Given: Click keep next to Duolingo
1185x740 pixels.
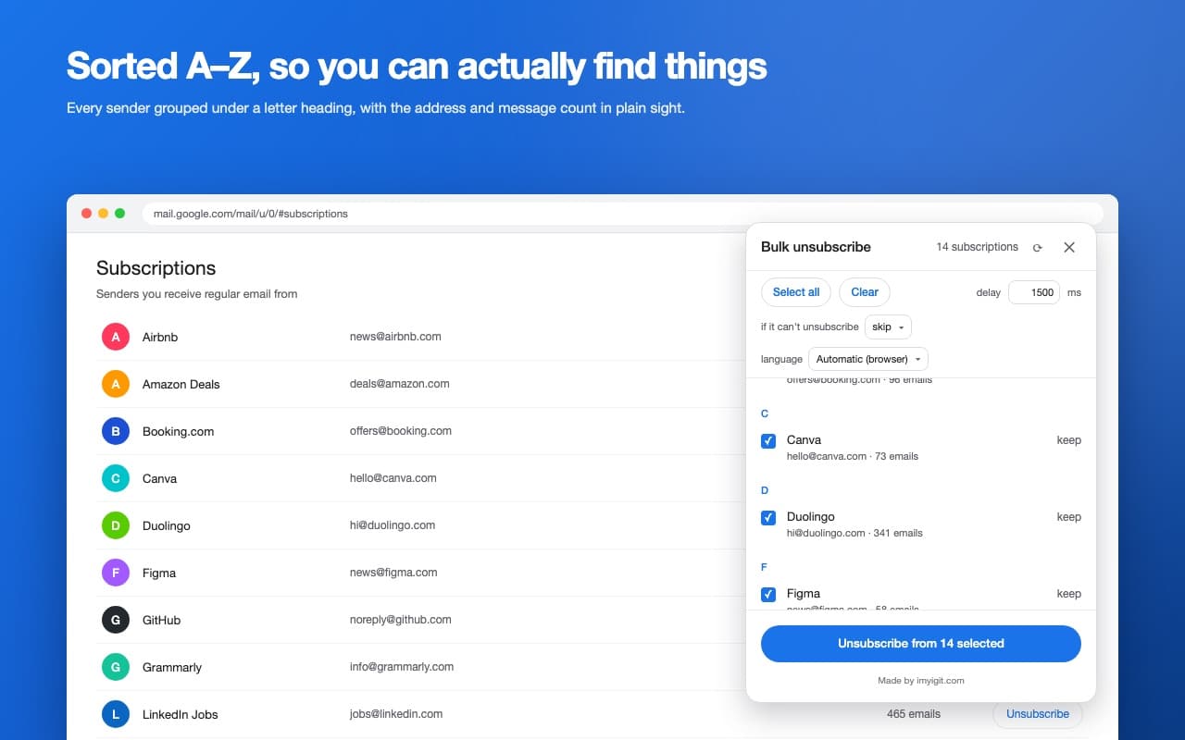Looking at the screenshot, I should [x=1069, y=517].
